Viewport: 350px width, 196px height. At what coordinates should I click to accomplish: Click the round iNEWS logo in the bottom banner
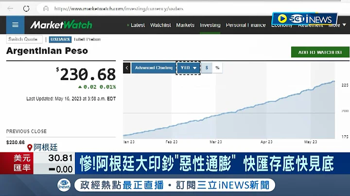[x=64, y=185]
